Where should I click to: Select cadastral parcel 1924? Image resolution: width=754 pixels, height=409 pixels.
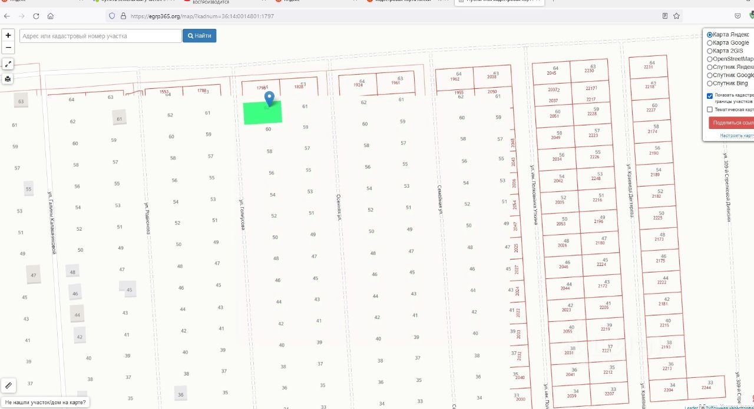(x=358, y=85)
